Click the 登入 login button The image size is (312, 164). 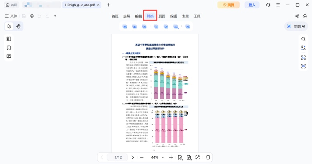[252, 5]
